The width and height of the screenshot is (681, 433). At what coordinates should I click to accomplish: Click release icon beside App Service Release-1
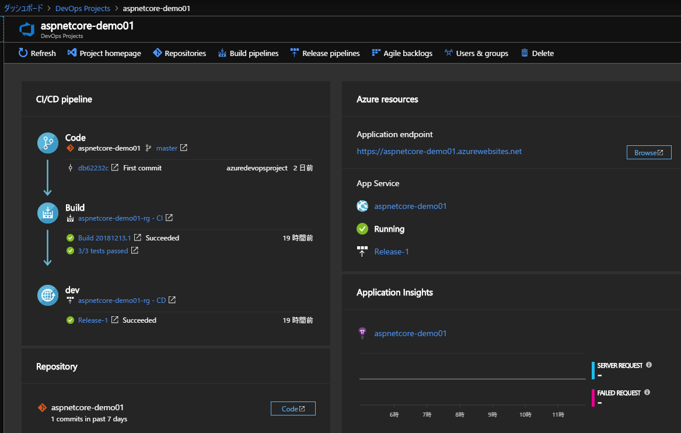click(x=362, y=252)
